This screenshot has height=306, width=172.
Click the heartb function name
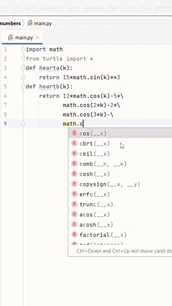[49, 86]
